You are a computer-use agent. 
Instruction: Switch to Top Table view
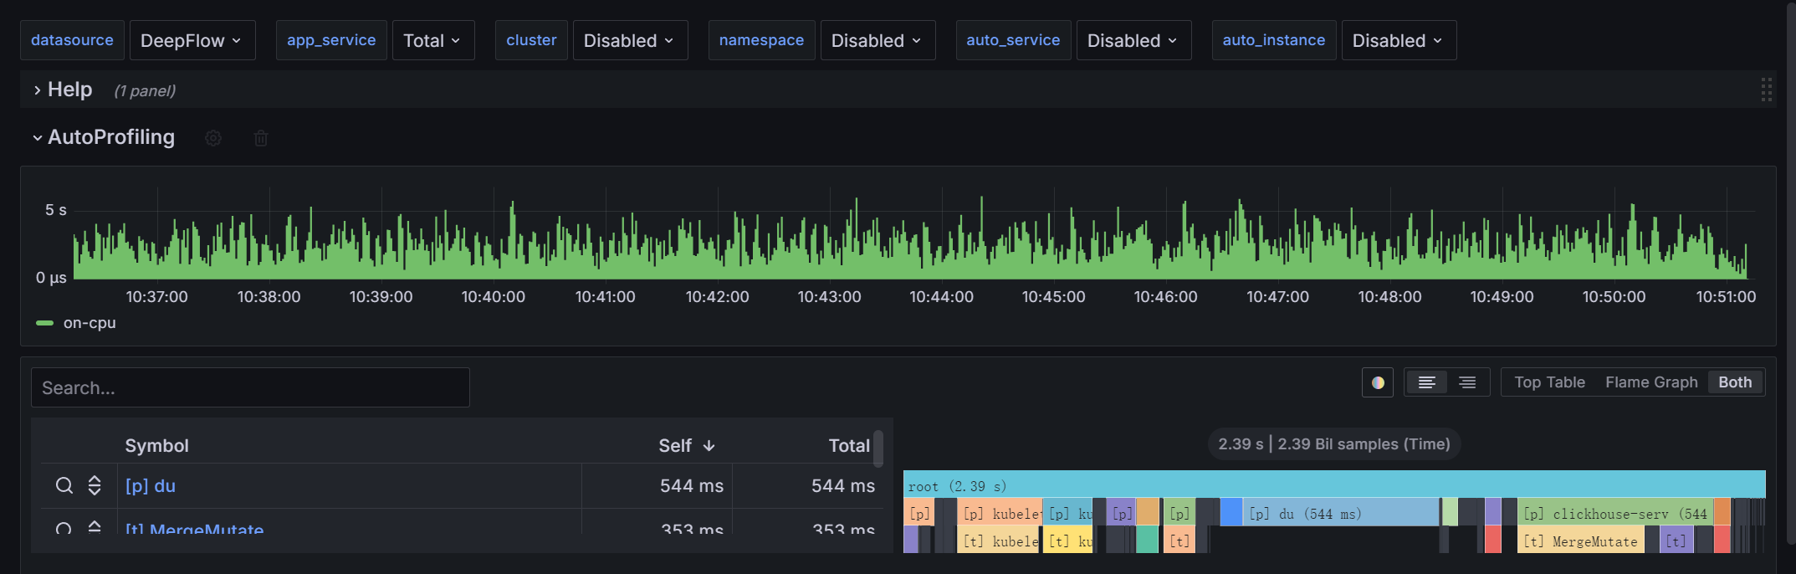tap(1549, 382)
